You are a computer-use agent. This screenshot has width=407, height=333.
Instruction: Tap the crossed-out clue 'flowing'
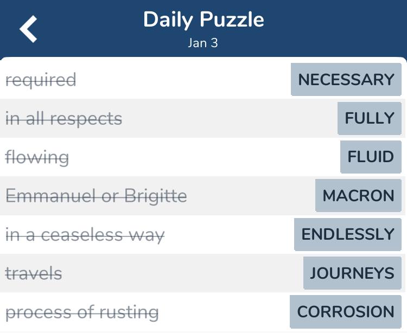[x=37, y=157]
